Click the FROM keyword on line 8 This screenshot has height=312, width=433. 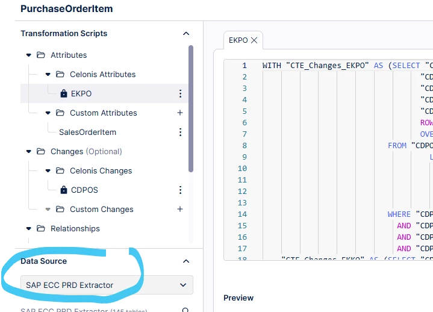coord(397,146)
